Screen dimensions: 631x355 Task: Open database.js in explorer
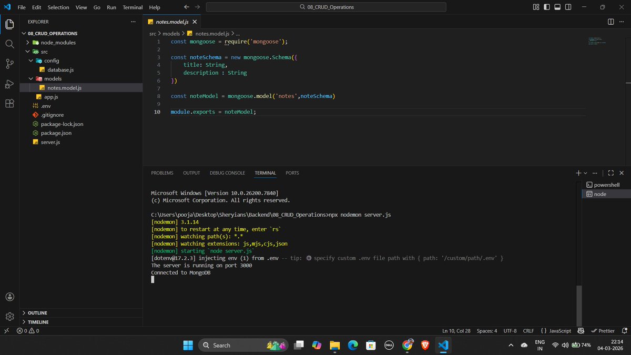click(x=60, y=69)
